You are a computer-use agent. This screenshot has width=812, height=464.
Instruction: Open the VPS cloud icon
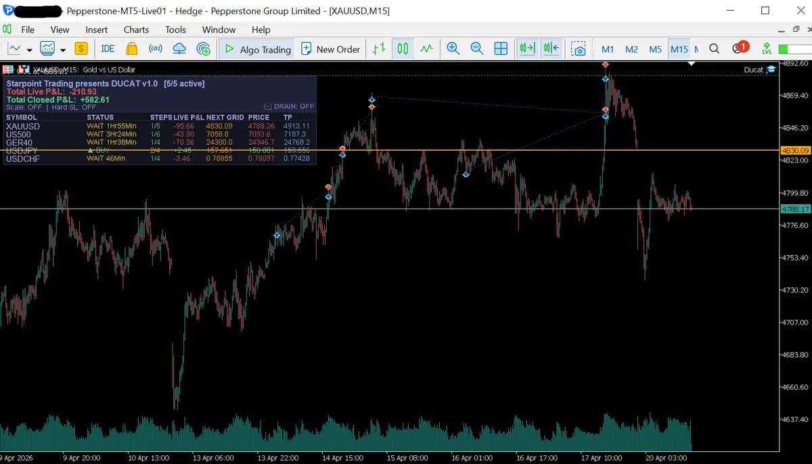click(x=179, y=49)
